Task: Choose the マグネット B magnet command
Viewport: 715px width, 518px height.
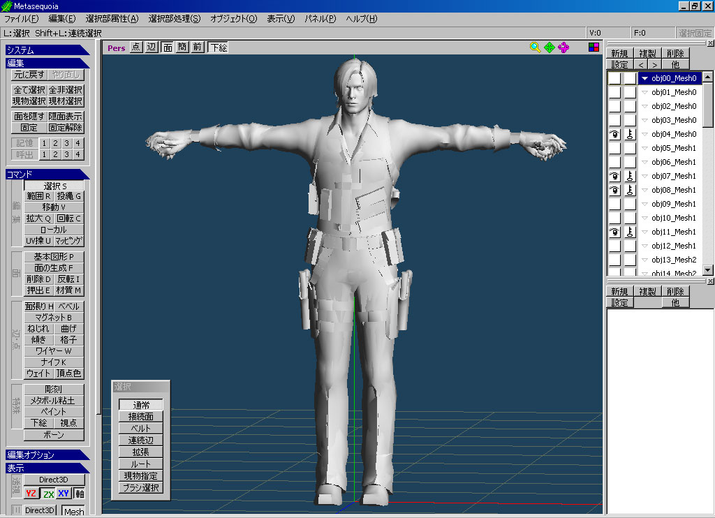Action: point(54,318)
